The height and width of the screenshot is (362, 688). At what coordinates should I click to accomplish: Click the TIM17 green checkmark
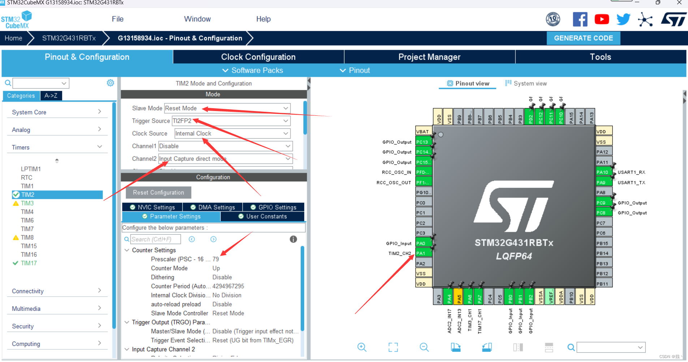pyautogui.click(x=16, y=263)
